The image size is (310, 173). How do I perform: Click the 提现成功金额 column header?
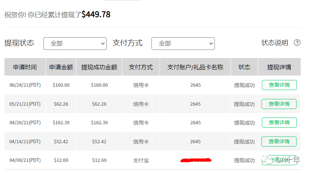(x=99, y=67)
